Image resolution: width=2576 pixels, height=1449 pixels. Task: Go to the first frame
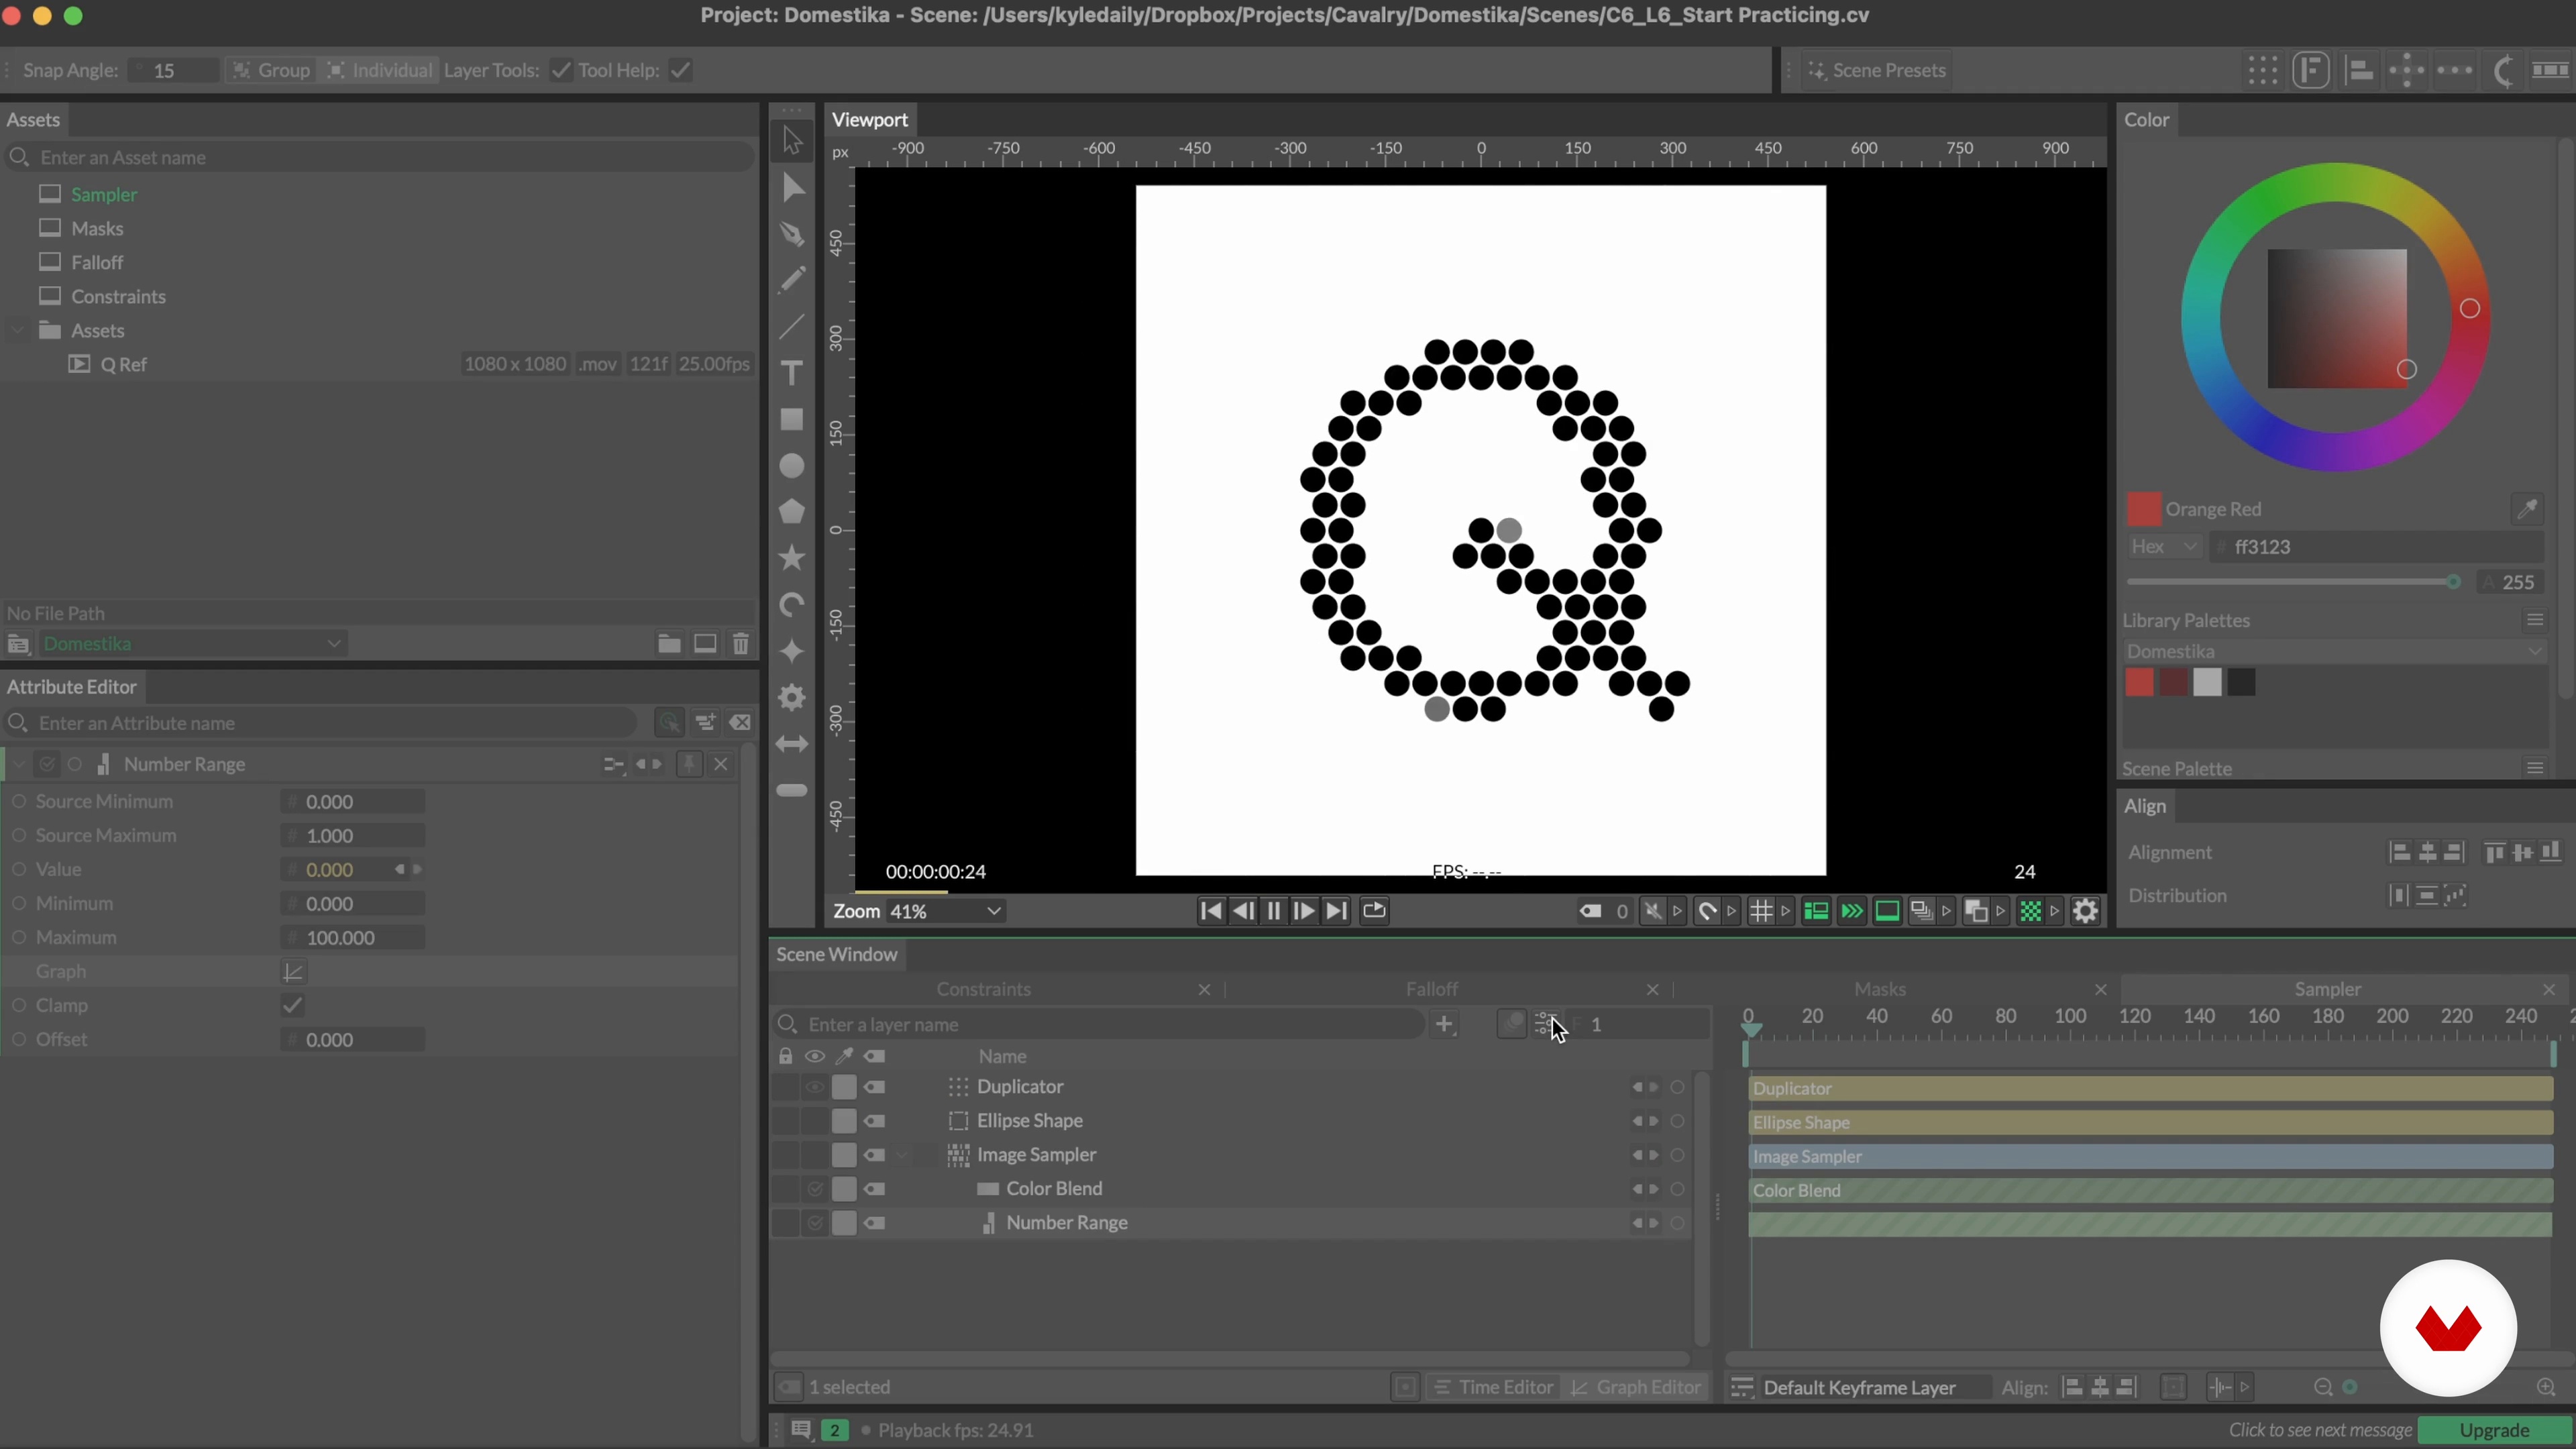tap(1210, 911)
